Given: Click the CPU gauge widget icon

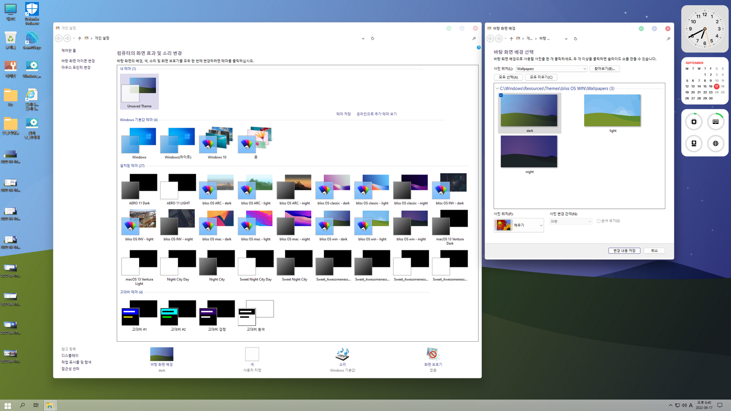Looking at the screenshot, I should coord(693,122).
